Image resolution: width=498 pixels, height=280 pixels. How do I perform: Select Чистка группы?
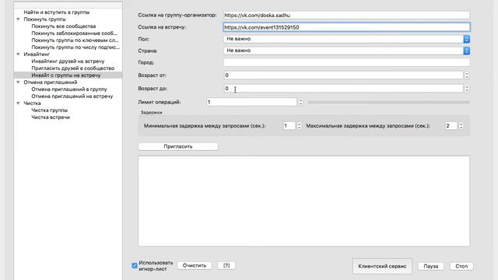(x=50, y=110)
